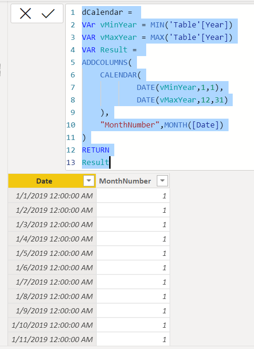Image resolution: width=254 pixels, height=349 pixels.
Task: Click ADDCOLUMNS( in the formula
Action: (x=107, y=62)
